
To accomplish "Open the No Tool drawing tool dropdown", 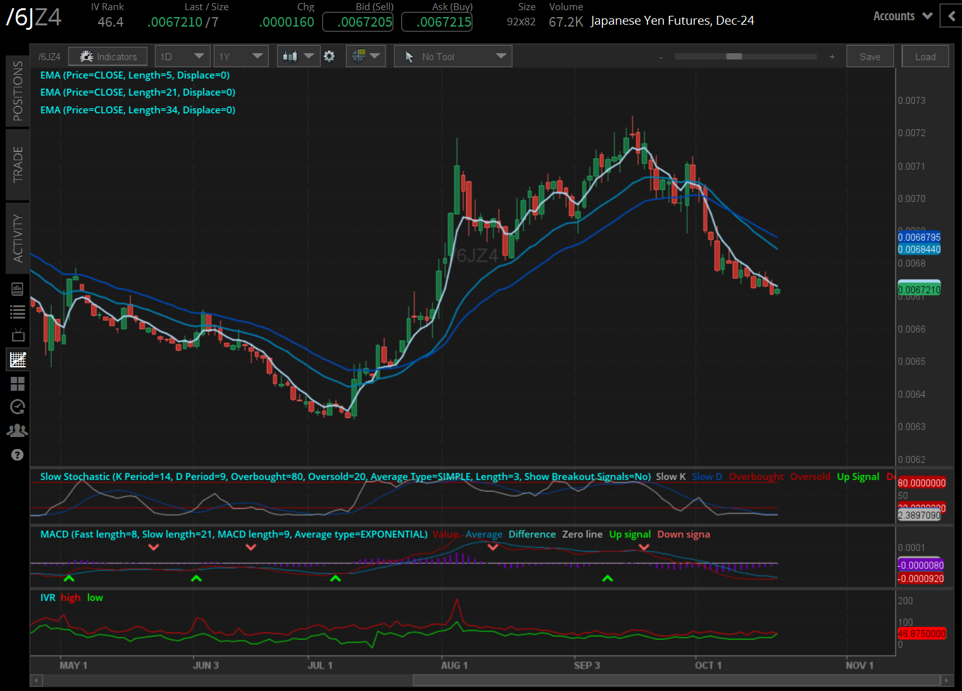I will 453,56.
